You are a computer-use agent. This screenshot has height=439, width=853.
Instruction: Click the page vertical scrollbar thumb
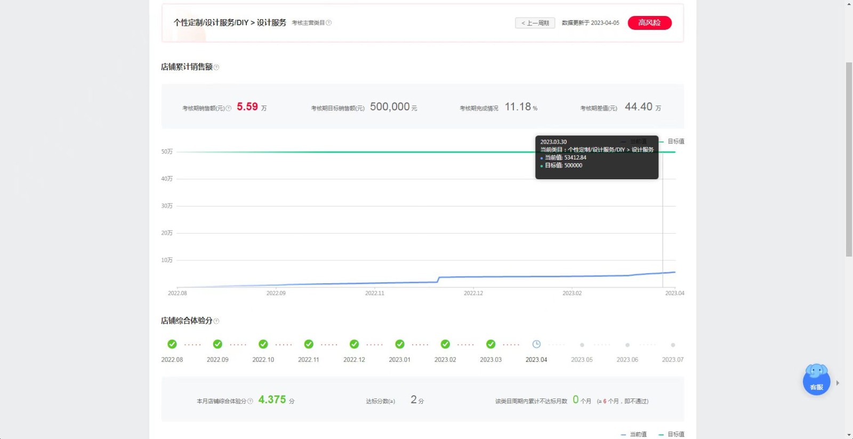849,159
